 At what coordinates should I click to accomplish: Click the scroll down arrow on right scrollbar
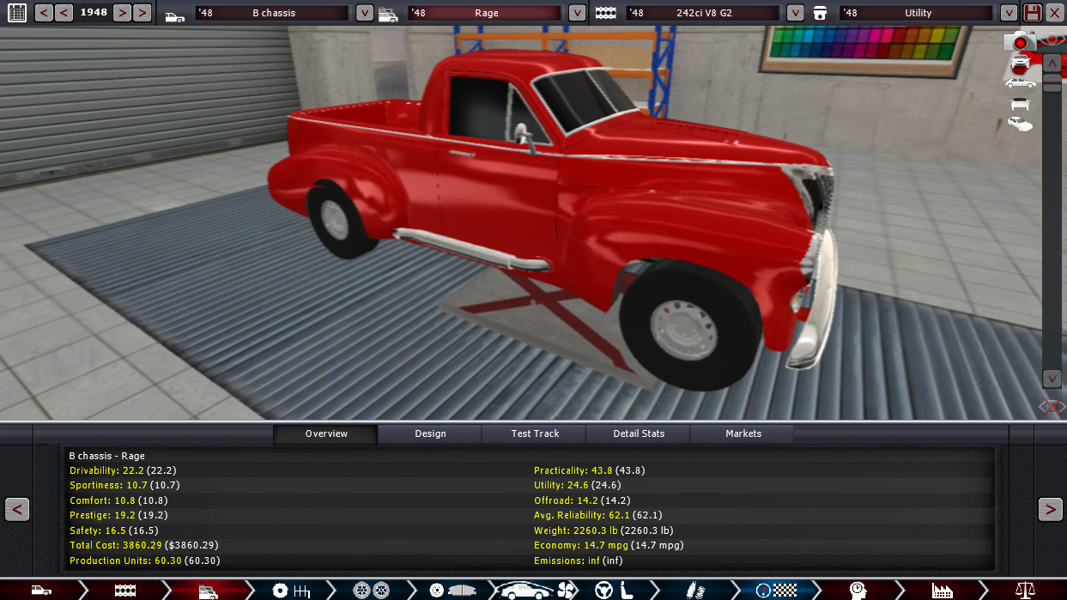1052,379
